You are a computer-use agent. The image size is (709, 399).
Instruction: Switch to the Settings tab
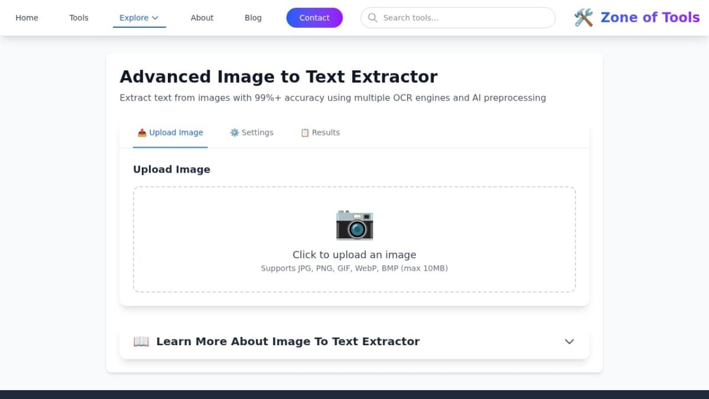point(252,132)
